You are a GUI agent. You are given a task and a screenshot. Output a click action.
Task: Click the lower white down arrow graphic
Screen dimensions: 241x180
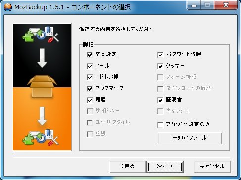[42, 116]
